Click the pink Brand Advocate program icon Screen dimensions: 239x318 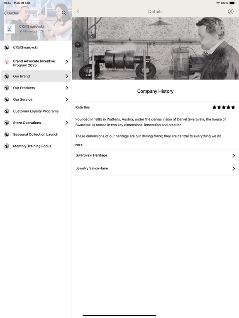coord(7,62)
